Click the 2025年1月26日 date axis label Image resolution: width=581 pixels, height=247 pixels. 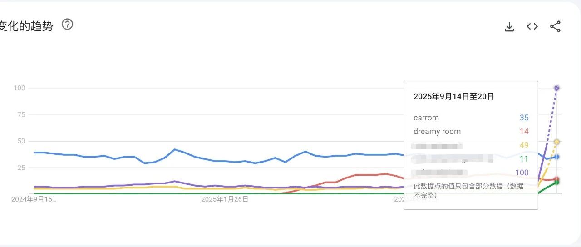click(225, 199)
